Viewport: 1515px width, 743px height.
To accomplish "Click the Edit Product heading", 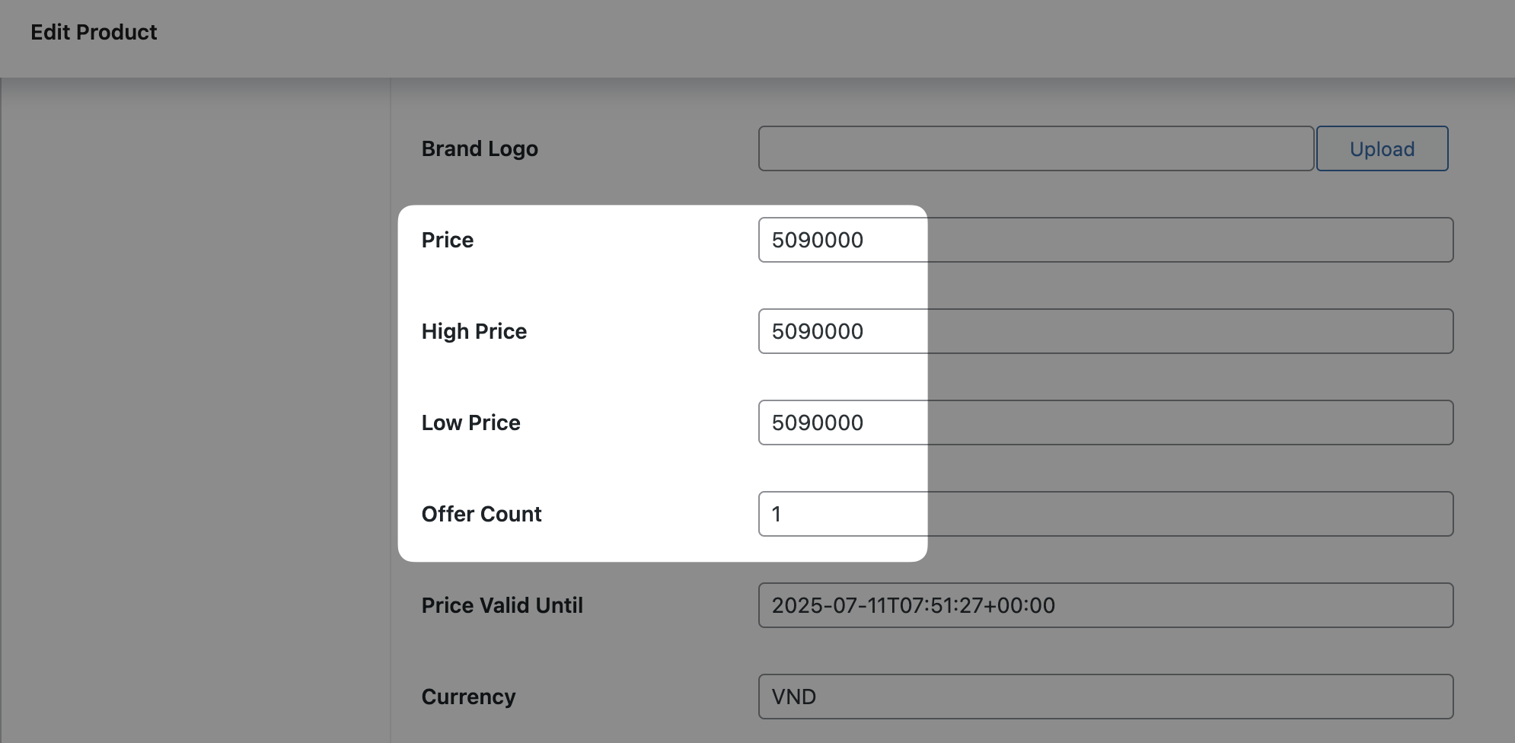I will (x=94, y=32).
